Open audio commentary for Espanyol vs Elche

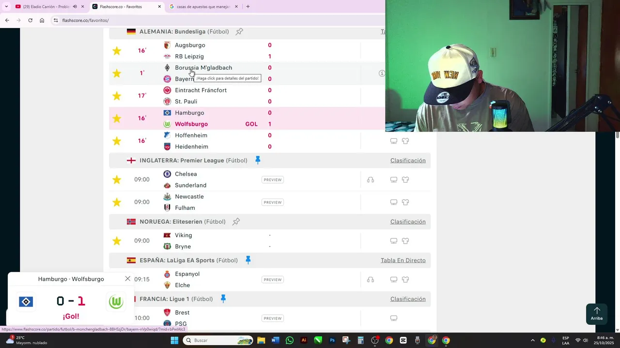click(371, 279)
